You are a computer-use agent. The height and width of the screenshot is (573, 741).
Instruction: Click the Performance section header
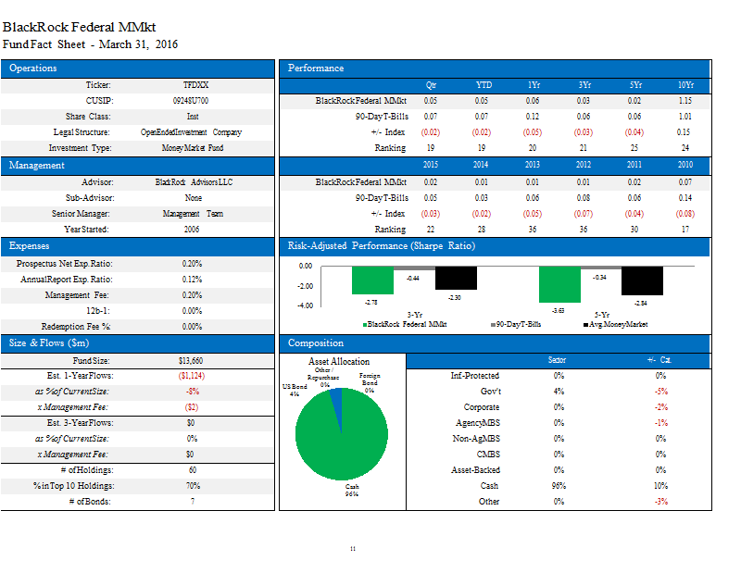click(495, 69)
